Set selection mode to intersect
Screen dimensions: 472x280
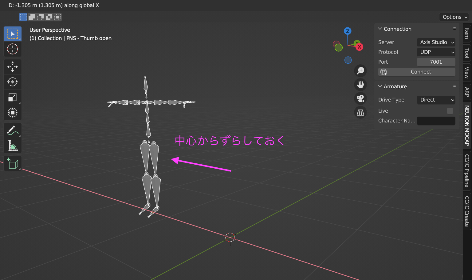58,17
